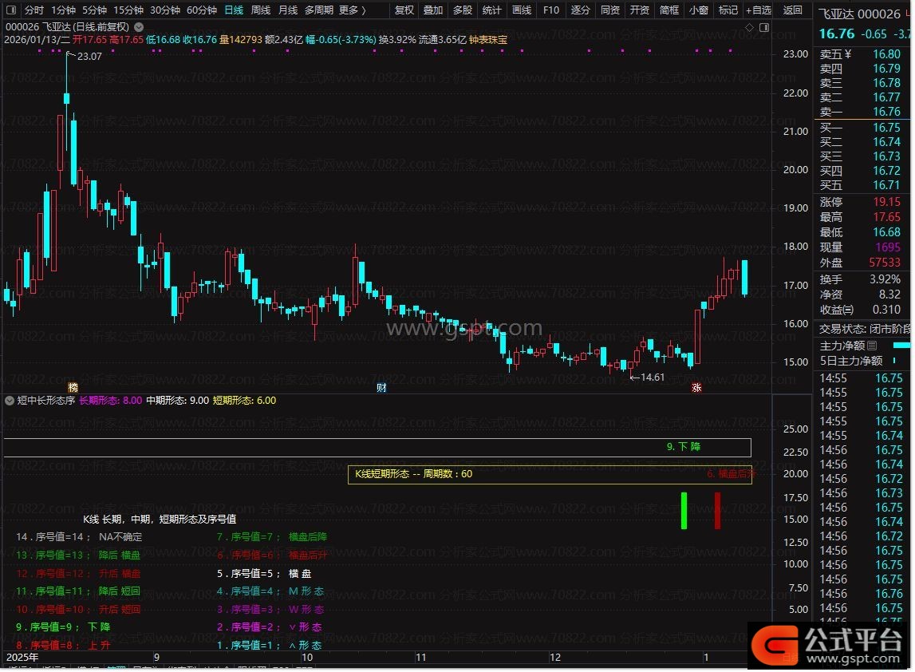Switch to the 周线 weekly tab
Screen dimensions: 915x672
(261, 10)
